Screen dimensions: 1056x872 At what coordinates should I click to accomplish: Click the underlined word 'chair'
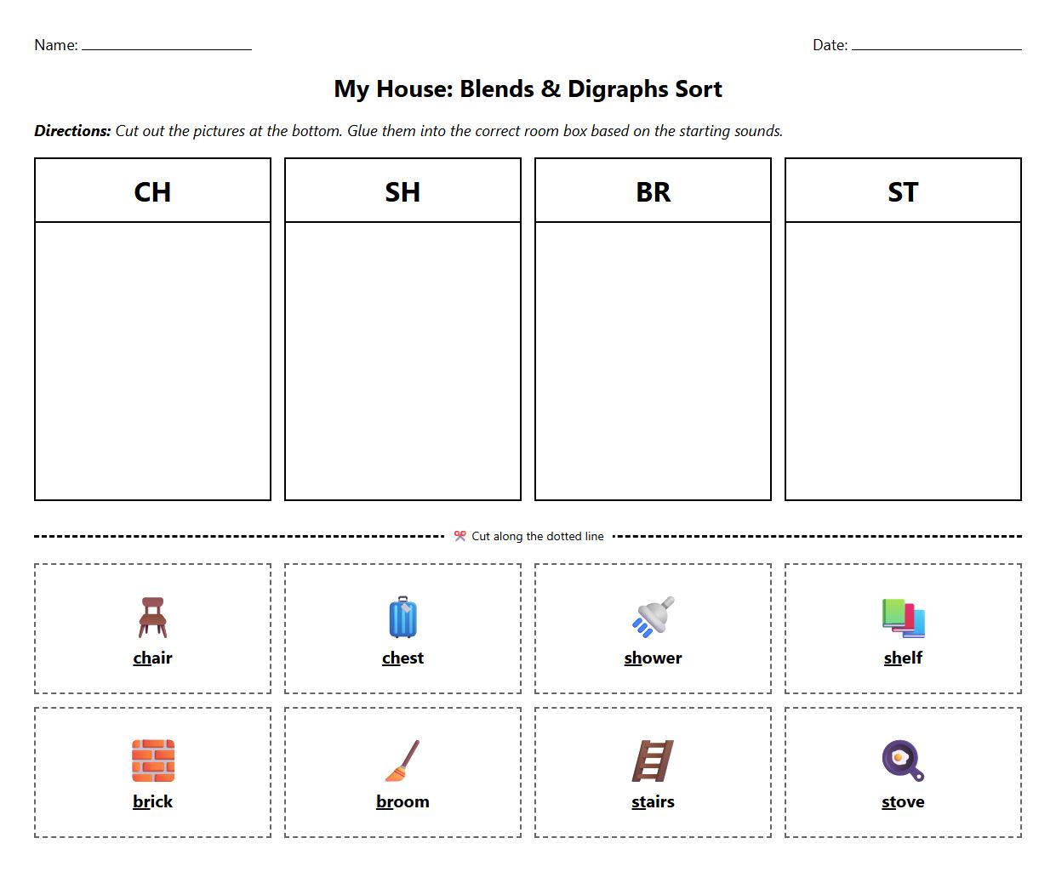(x=152, y=658)
